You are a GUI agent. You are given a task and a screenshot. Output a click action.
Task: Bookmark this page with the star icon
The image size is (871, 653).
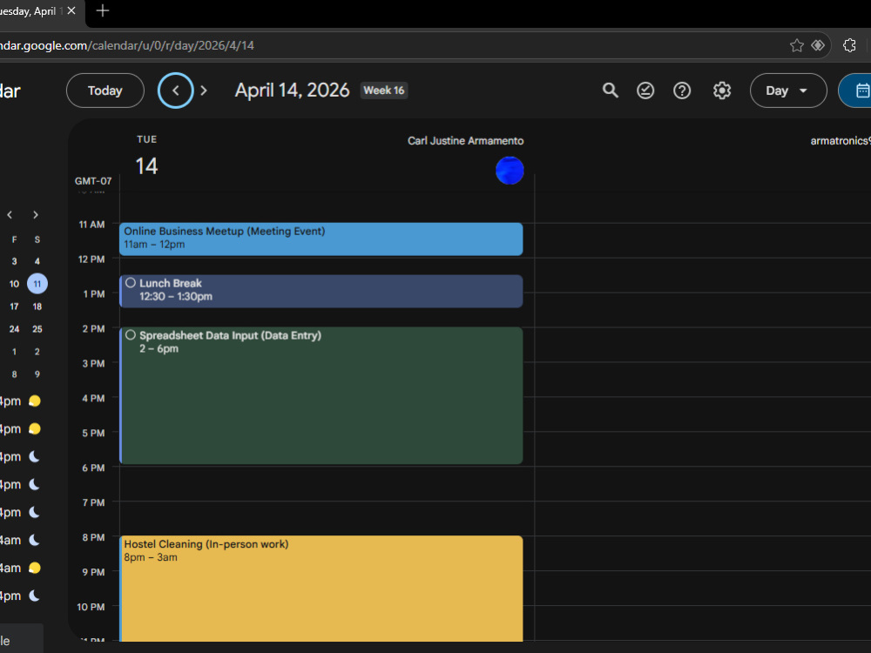click(797, 45)
